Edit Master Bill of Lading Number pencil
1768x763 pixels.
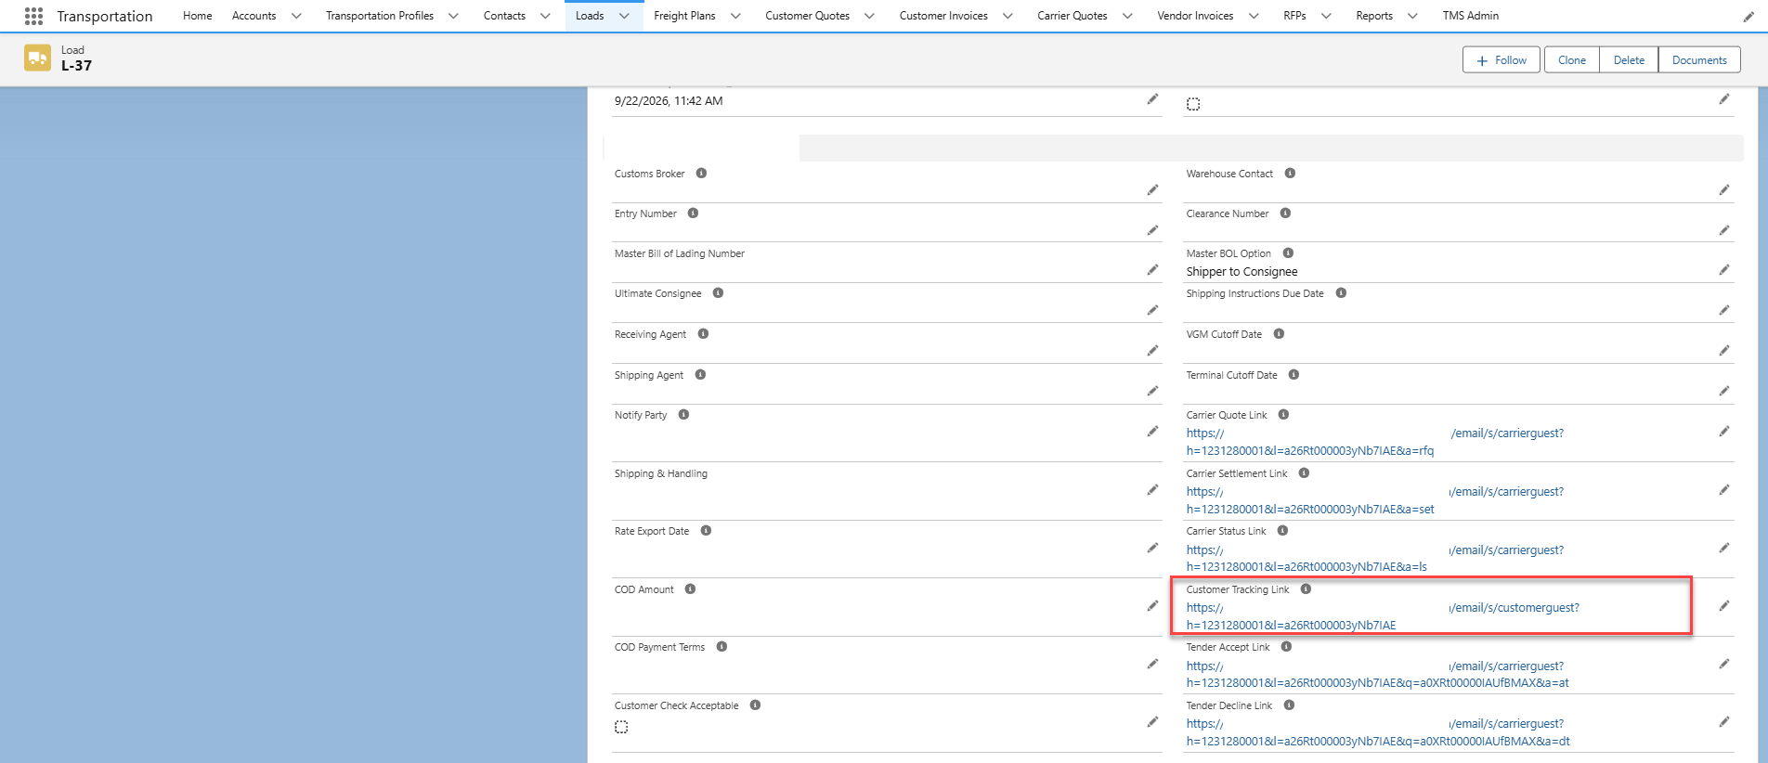[x=1152, y=270]
